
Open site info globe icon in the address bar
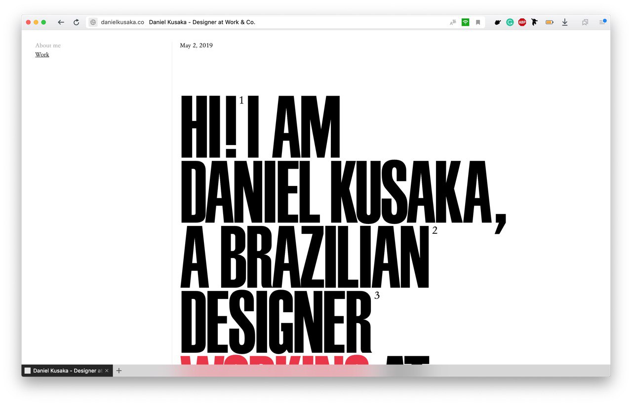(x=93, y=22)
